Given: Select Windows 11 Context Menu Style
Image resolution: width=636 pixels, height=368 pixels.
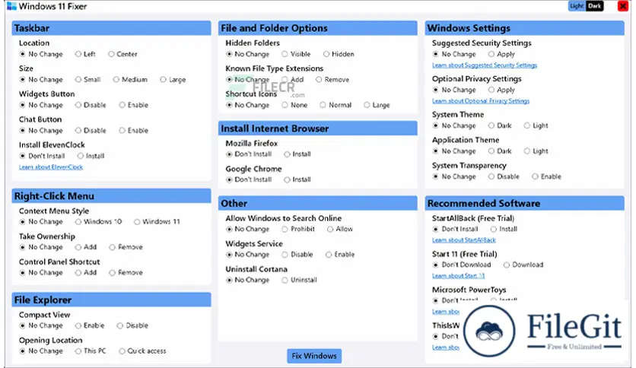Looking at the screenshot, I should [157, 222].
